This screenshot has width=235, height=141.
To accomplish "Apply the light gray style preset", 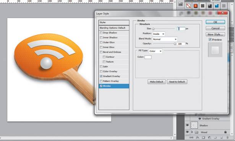I will coord(224,6).
